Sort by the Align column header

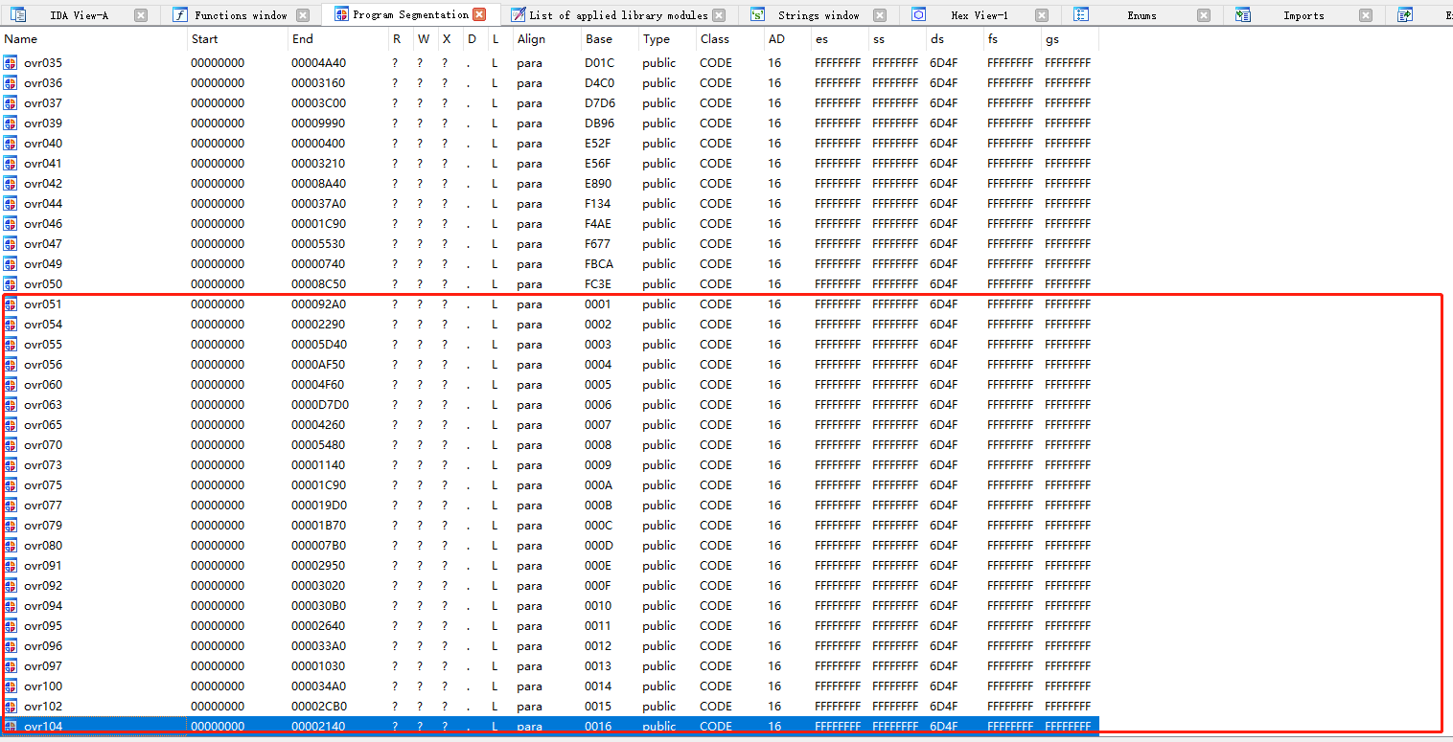click(546, 39)
